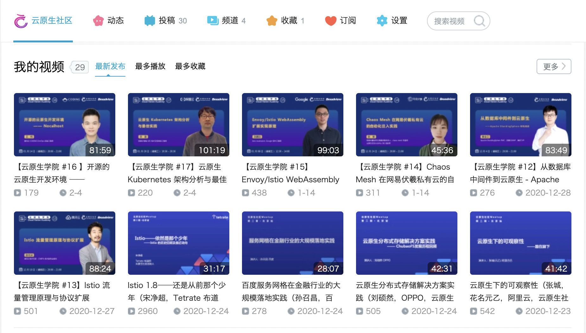Click the 云原生社区 swirl logo icon
The width and height of the screenshot is (586, 333).
point(21,21)
